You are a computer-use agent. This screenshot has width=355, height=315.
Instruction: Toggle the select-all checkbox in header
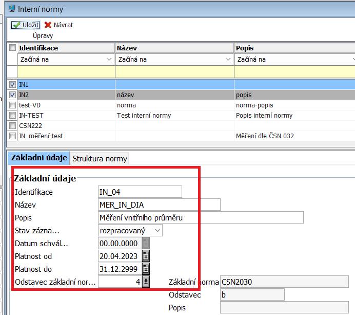tap(12, 48)
